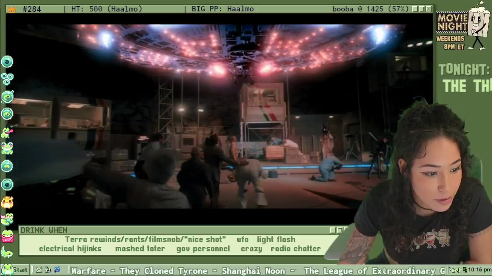The width and height of the screenshot is (492, 276).
Task: Click the Terra rewinds/rants/filmsnob rule
Action: click(x=145, y=239)
